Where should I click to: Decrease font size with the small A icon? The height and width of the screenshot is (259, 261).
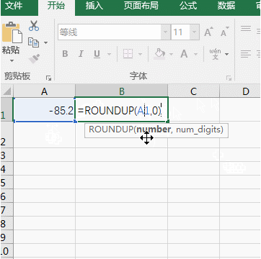click(225, 32)
